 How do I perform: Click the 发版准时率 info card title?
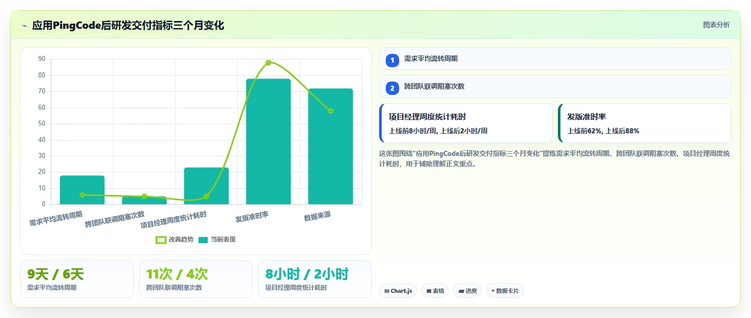pyautogui.click(x=587, y=117)
